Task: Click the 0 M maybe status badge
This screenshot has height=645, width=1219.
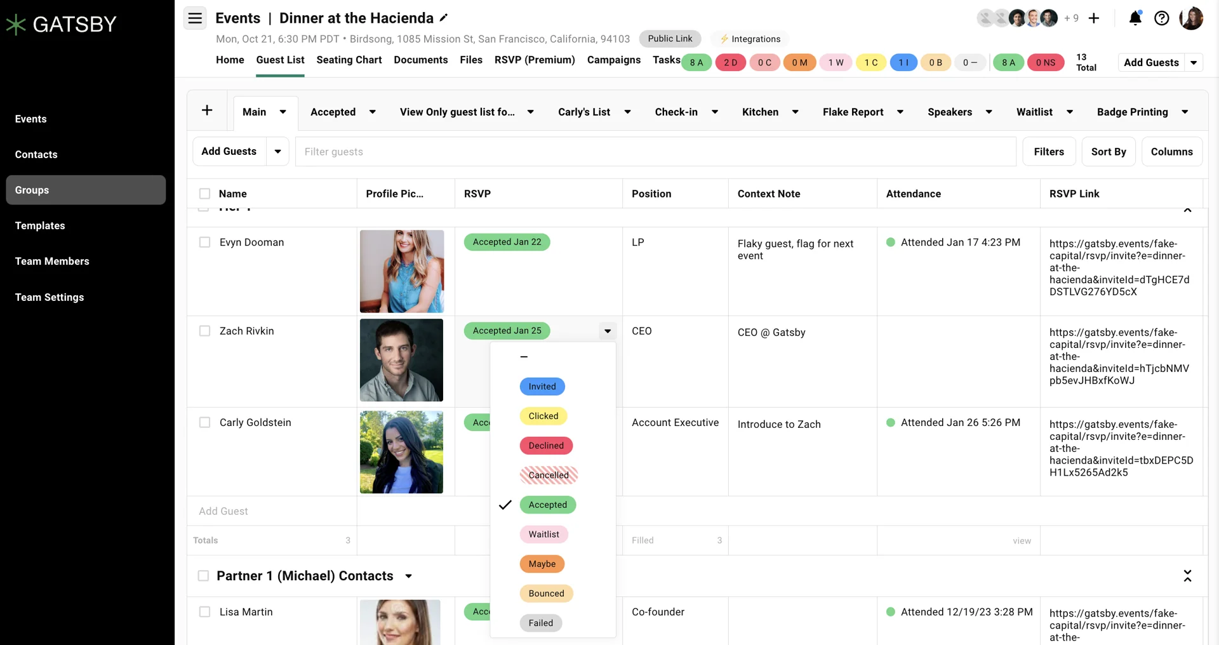Action: coord(799,62)
